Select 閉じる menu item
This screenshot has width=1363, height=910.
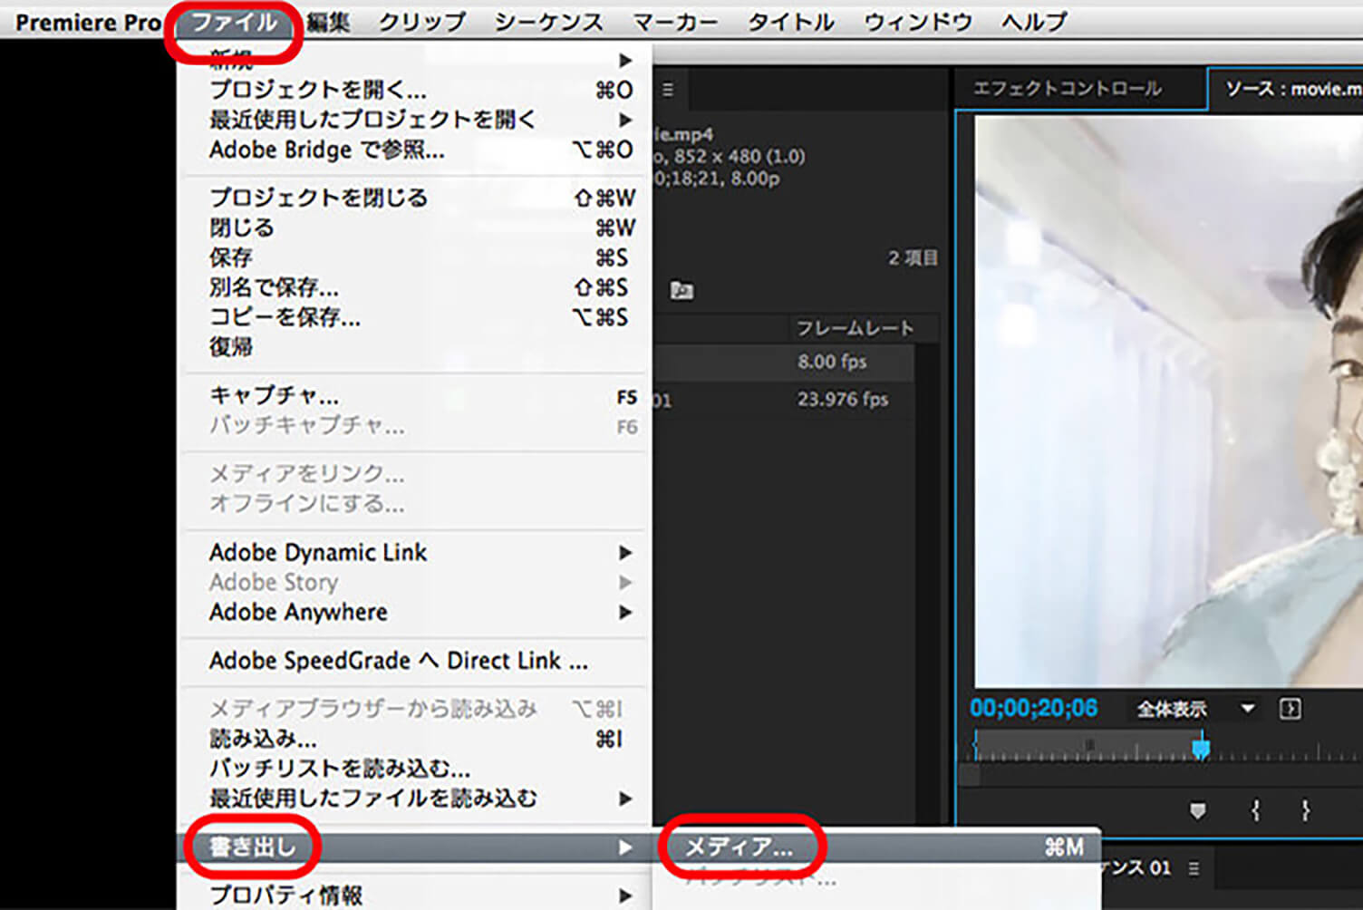[414, 227]
